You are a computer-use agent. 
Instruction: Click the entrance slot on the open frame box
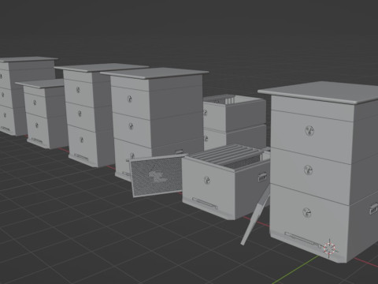click(205, 203)
